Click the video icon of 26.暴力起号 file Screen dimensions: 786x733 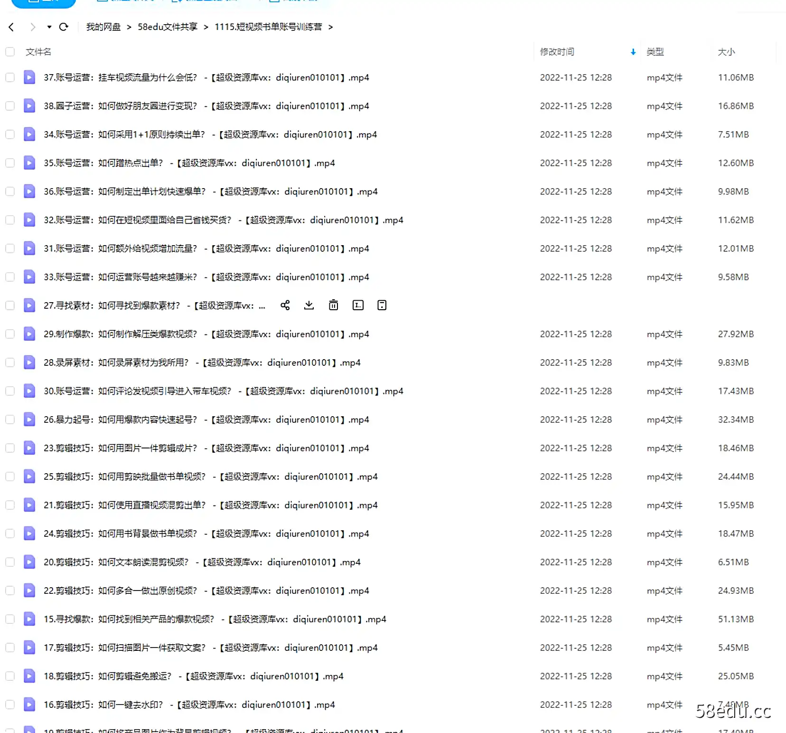pyautogui.click(x=29, y=419)
